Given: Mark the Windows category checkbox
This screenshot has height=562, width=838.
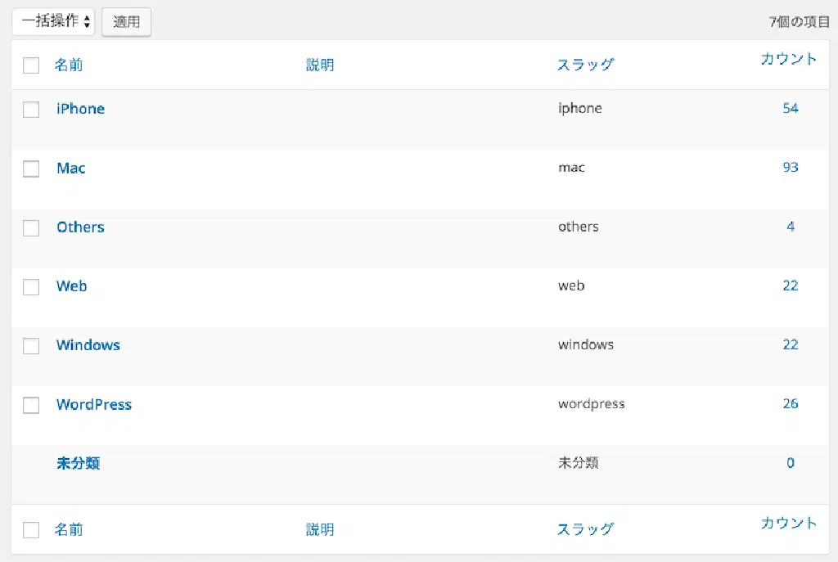Looking at the screenshot, I should pos(31,345).
